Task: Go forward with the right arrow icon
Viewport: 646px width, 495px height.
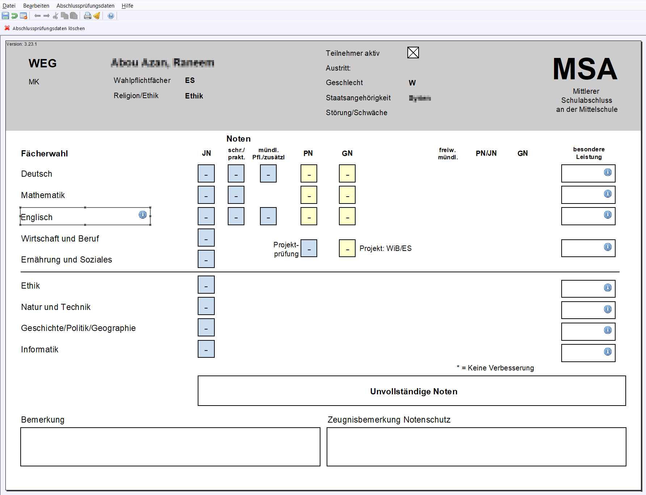Action: (46, 16)
